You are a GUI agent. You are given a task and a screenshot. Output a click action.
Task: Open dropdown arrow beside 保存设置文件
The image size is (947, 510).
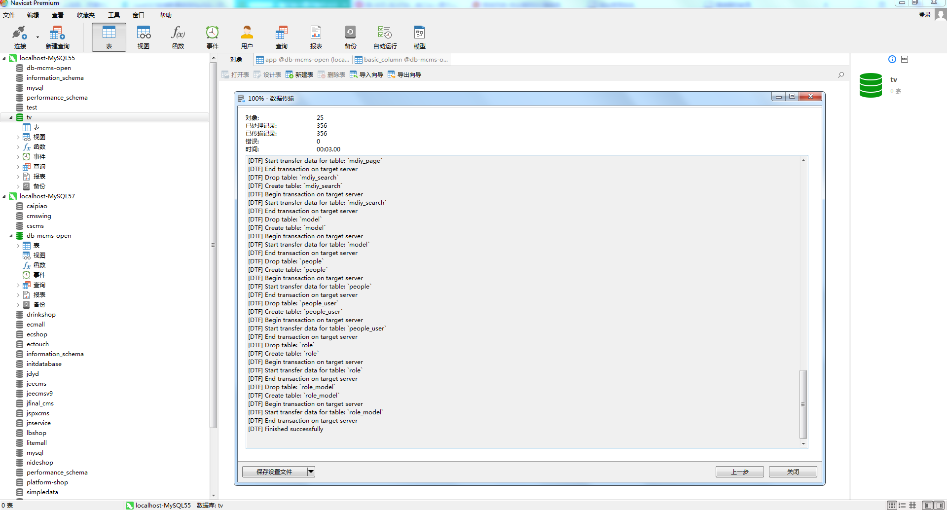point(311,472)
